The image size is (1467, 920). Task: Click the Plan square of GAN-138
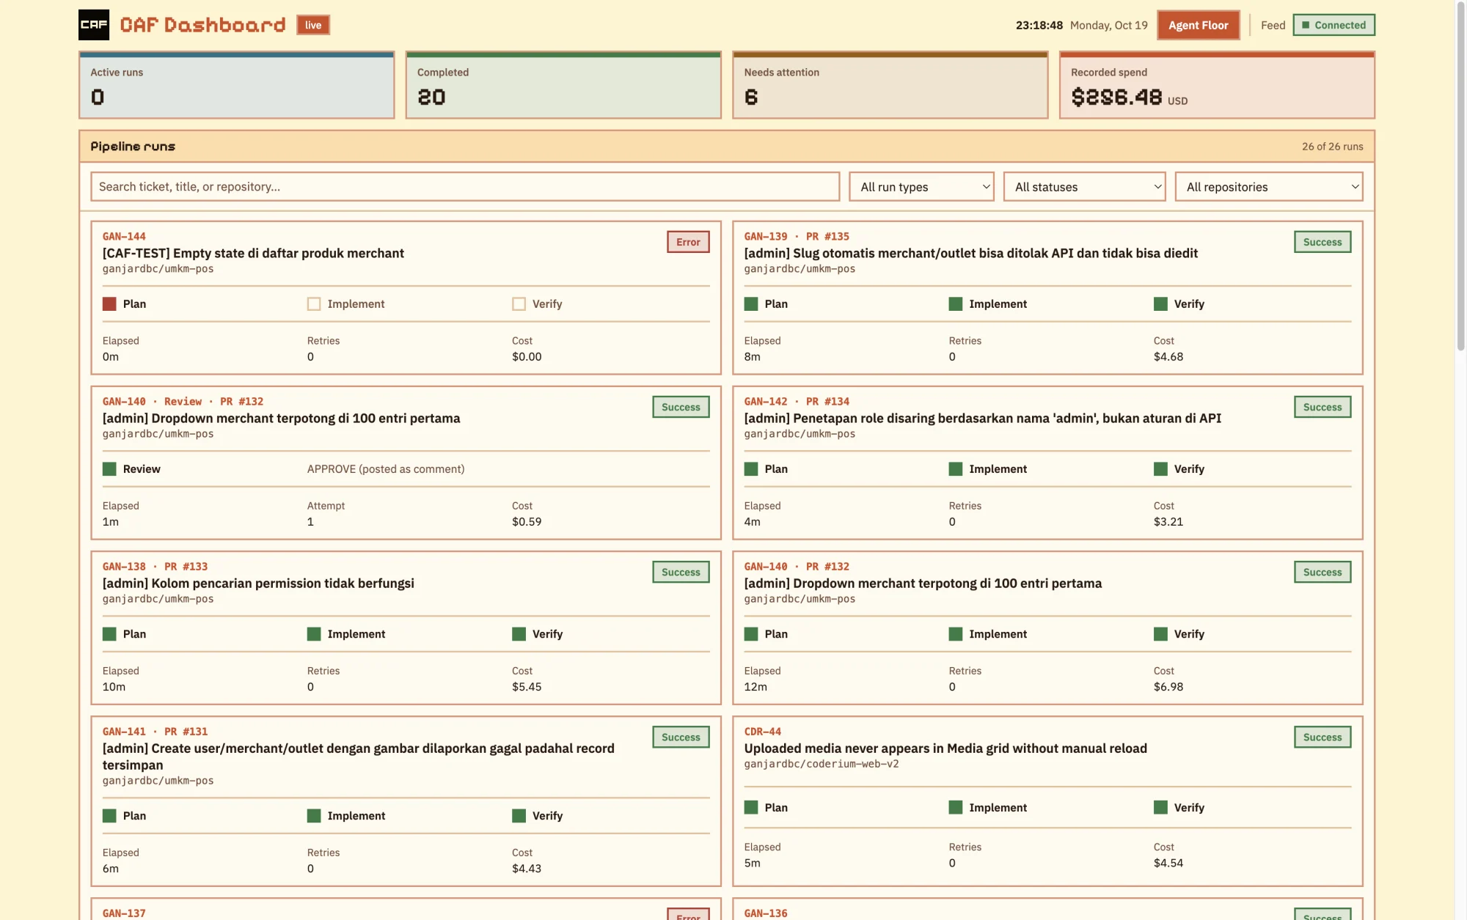pos(109,634)
